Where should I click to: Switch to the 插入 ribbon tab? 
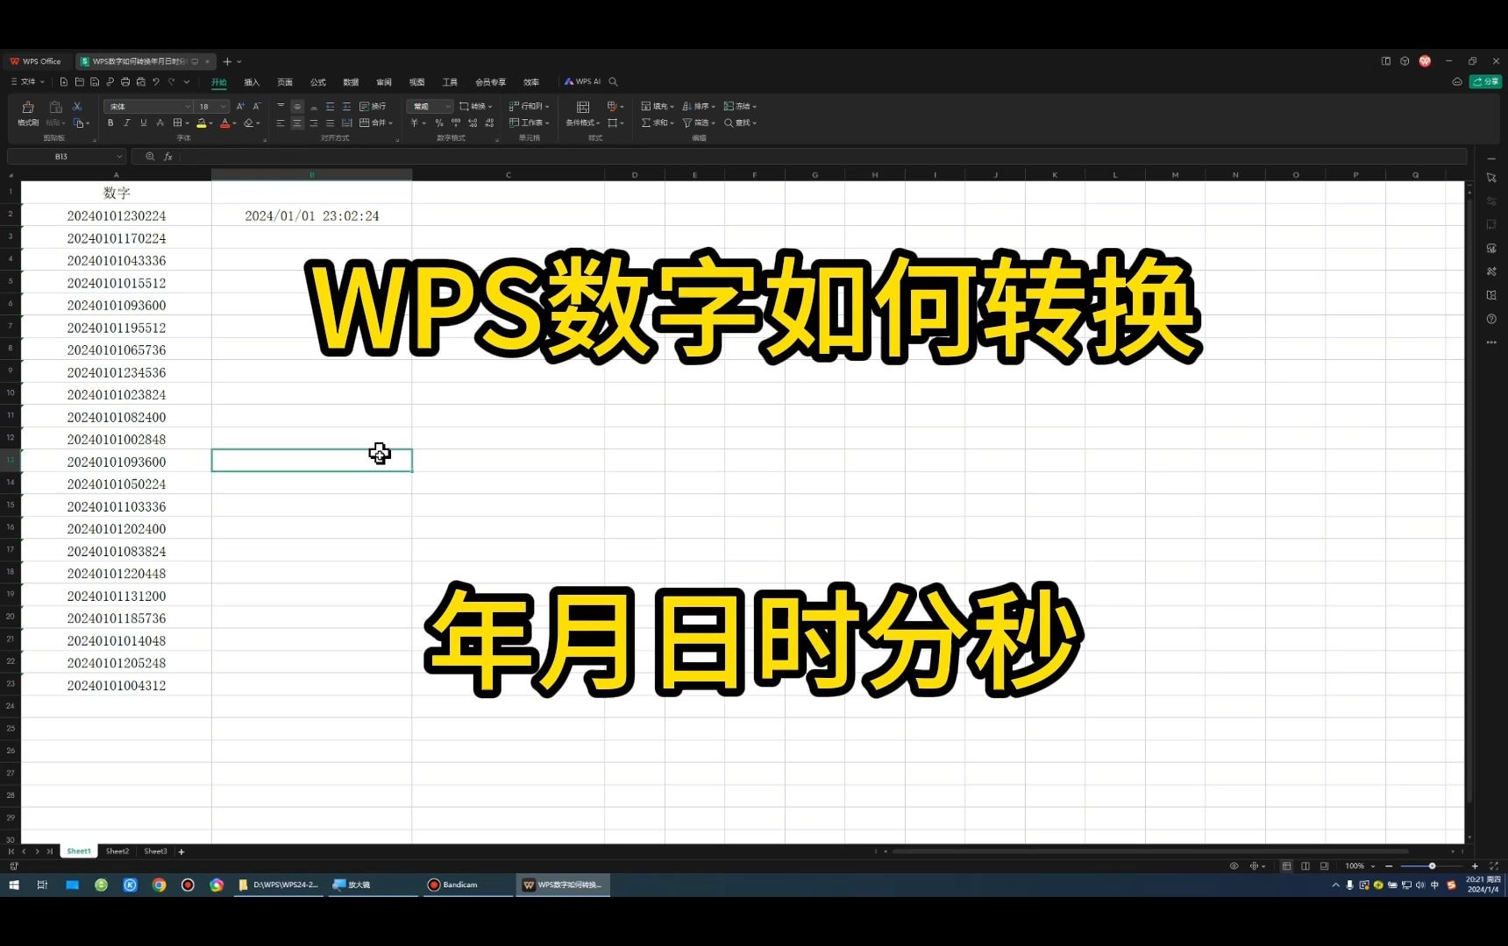[x=252, y=81]
